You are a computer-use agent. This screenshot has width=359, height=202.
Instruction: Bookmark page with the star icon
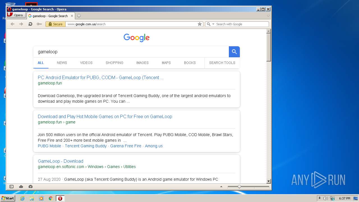(200, 24)
